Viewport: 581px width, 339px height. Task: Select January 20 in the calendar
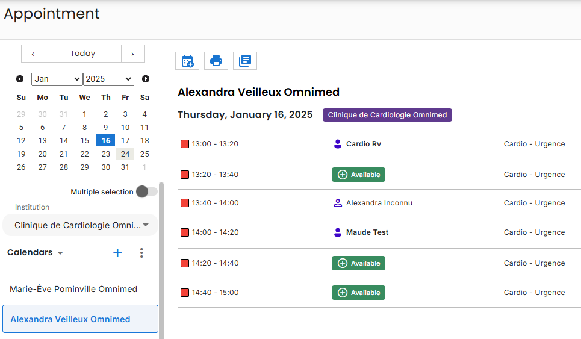click(43, 154)
